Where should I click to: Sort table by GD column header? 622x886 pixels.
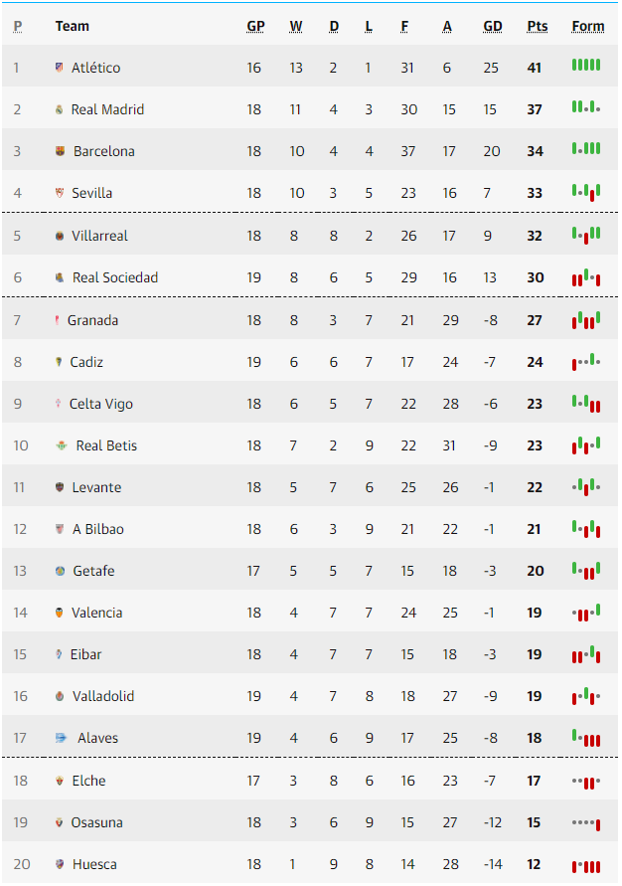click(493, 27)
